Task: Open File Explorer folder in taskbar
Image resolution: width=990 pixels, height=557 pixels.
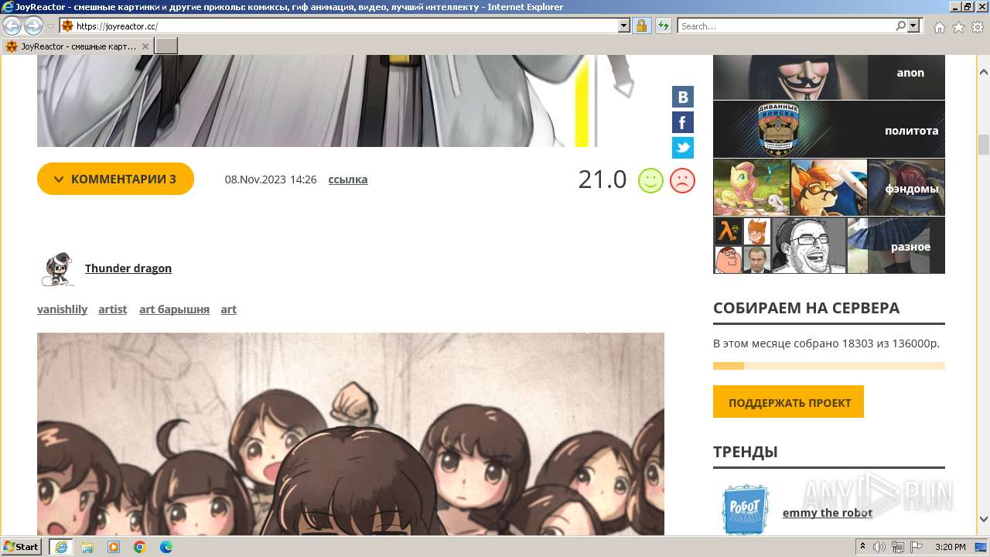Action: pos(87,547)
